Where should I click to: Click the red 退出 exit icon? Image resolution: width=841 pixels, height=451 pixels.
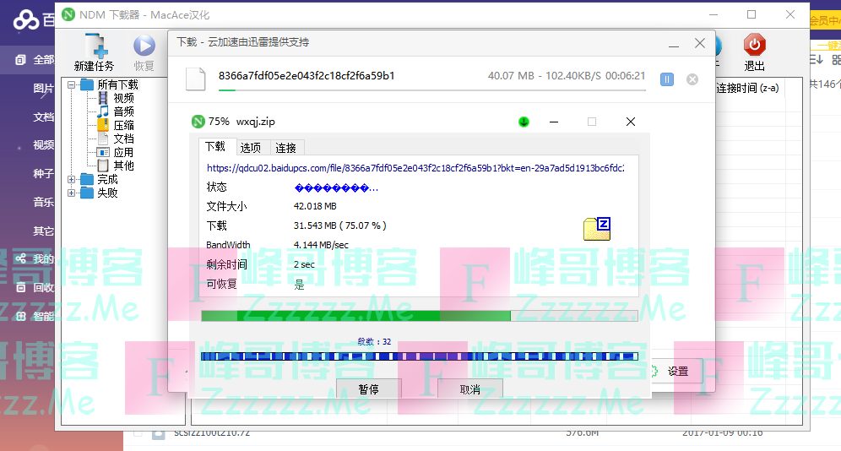tap(754, 46)
